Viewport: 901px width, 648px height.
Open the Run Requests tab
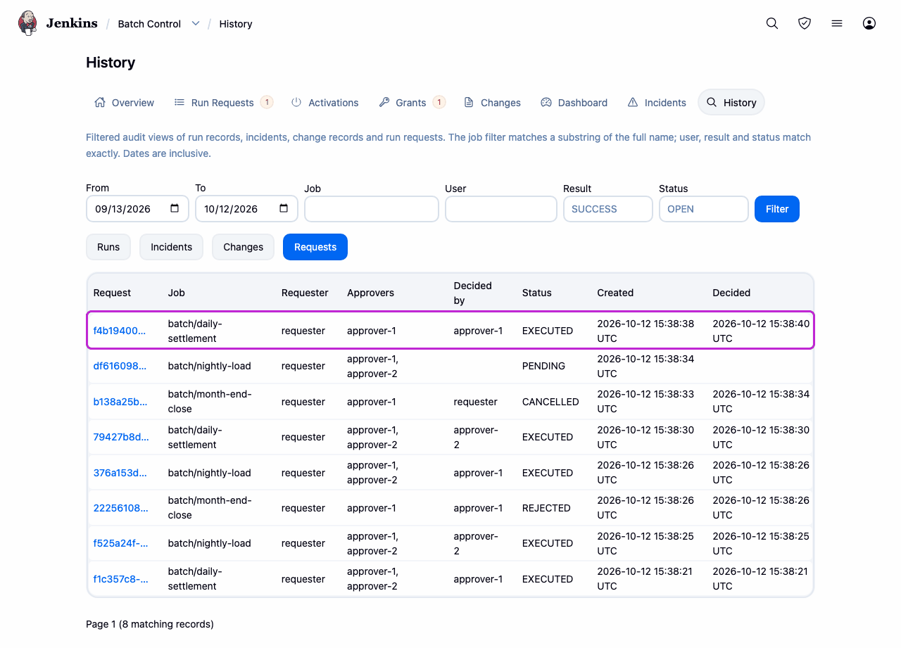[223, 103]
